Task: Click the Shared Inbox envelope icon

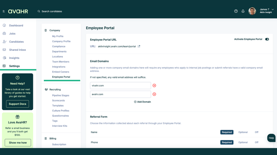Action: pos(4,50)
